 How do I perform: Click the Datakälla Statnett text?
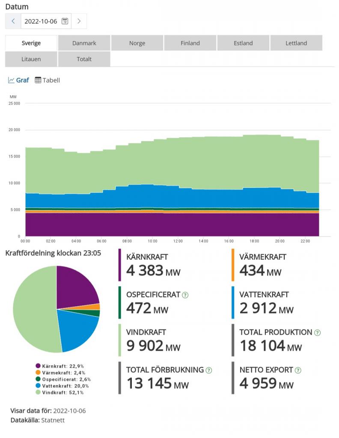tap(37, 420)
